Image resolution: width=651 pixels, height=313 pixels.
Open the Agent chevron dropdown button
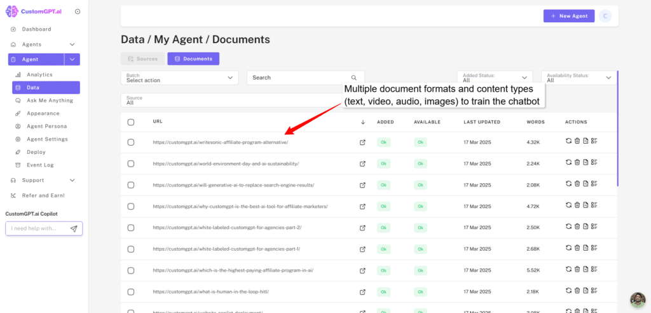pos(72,59)
